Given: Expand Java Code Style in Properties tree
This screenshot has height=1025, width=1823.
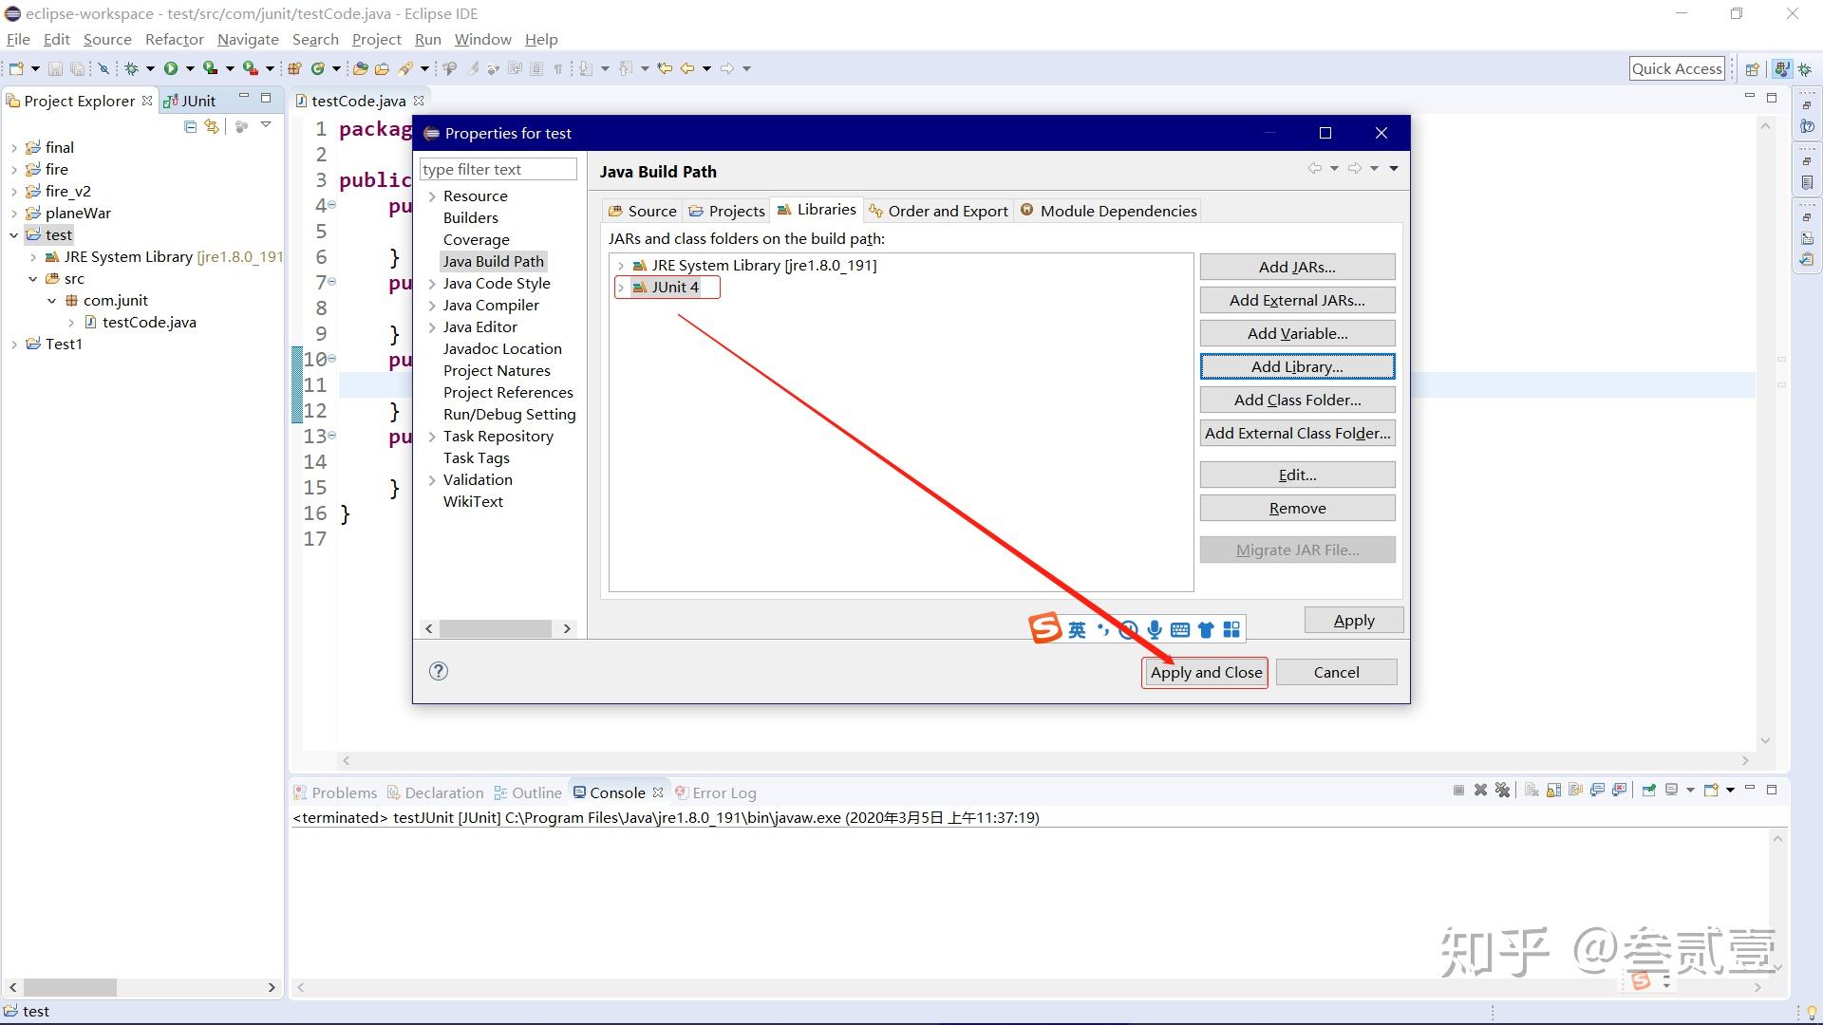Looking at the screenshot, I should (432, 284).
